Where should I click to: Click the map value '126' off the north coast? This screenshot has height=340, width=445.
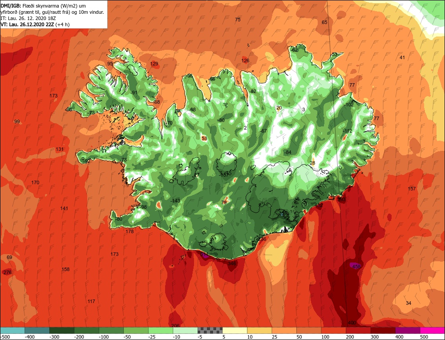[x=245, y=60]
